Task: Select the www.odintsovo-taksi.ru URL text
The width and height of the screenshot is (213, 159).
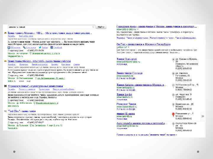Action: 128,62
